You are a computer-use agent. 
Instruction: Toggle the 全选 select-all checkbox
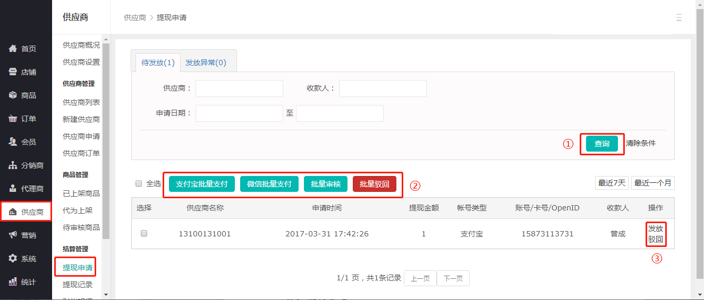139,183
